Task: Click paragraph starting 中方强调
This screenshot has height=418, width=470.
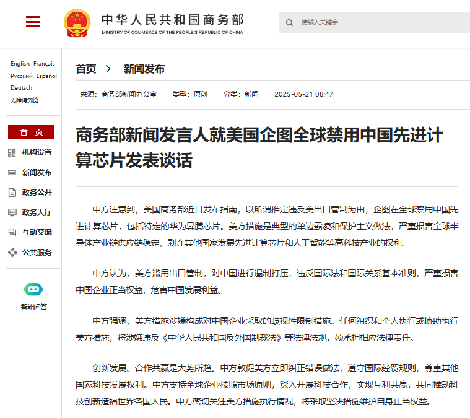Action: (x=267, y=329)
